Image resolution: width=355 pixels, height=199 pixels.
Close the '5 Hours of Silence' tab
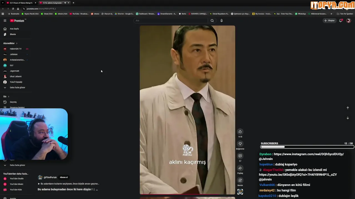click(35, 3)
